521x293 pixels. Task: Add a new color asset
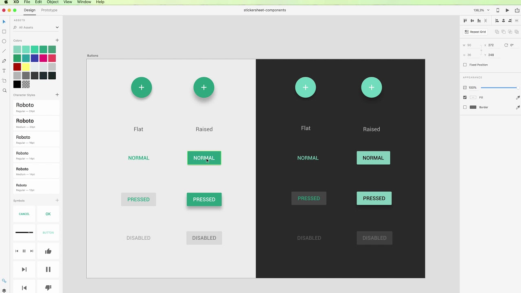(x=57, y=40)
